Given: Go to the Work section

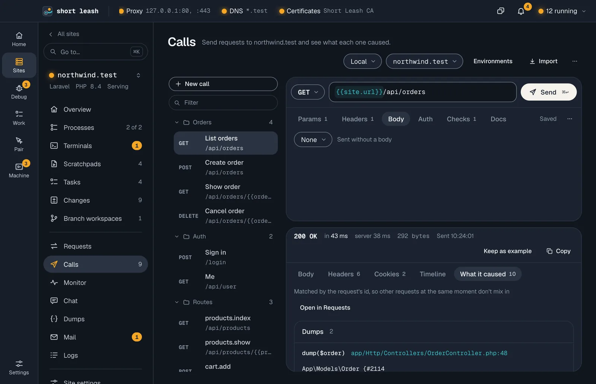Looking at the screenshot, I should coord(19,118).
